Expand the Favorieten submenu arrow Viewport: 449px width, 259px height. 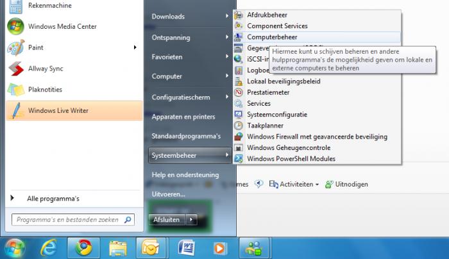(x=227, y=56)
